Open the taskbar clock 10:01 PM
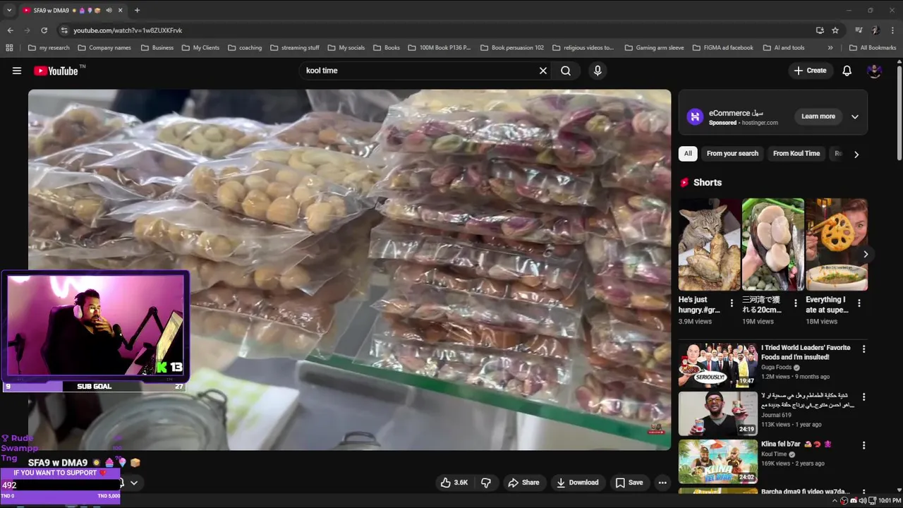Viewport: 903px width, 508px height. (889, 501)
